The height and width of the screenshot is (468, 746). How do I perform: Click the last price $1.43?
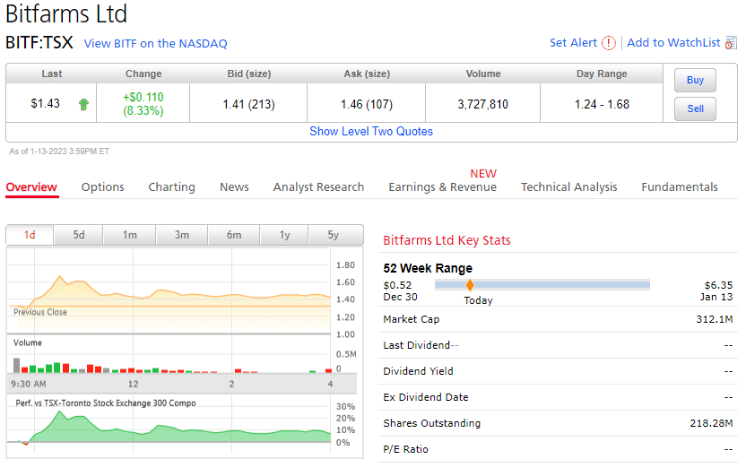click(45, 104)
